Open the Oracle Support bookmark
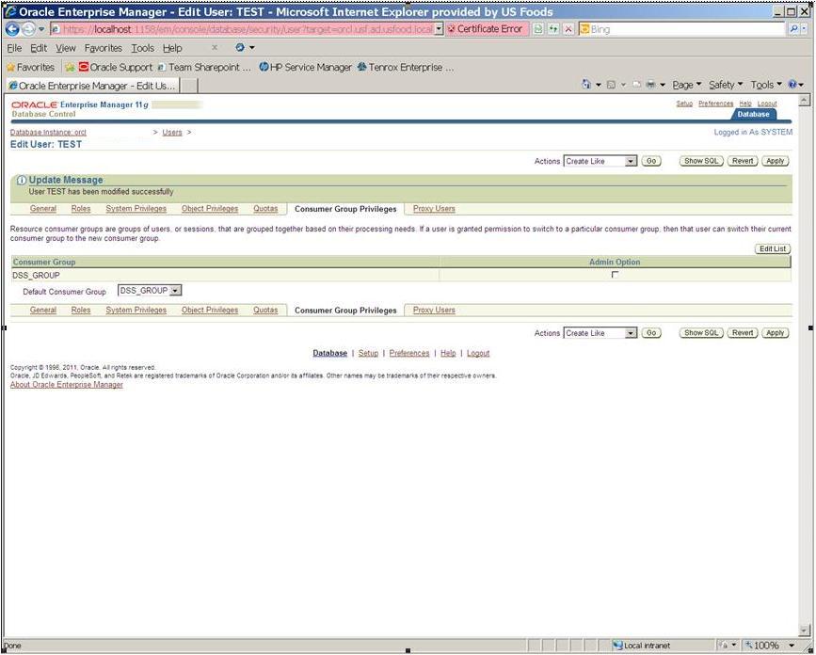The width and height of the screenshot is (816, 655). [116, 67]
